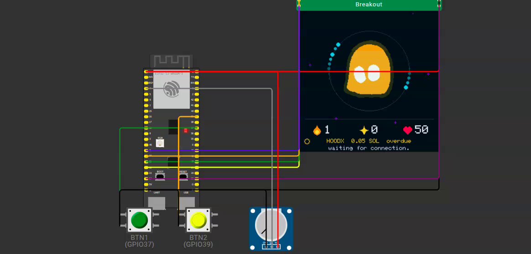Select the red power LED on the board
The image size is (531, 254).
click(186, 130)
